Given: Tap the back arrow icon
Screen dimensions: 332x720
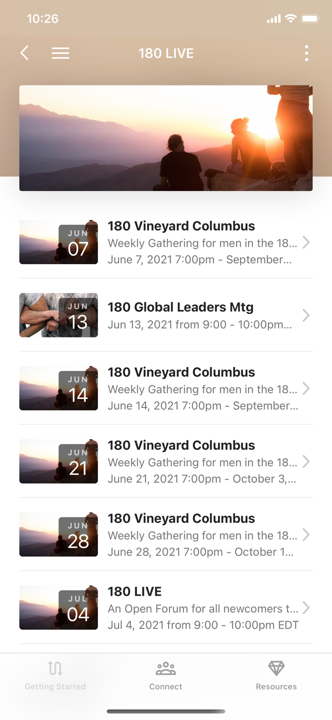Looking at the screenshot, I should pyautogui.click(x=25, y=53).
